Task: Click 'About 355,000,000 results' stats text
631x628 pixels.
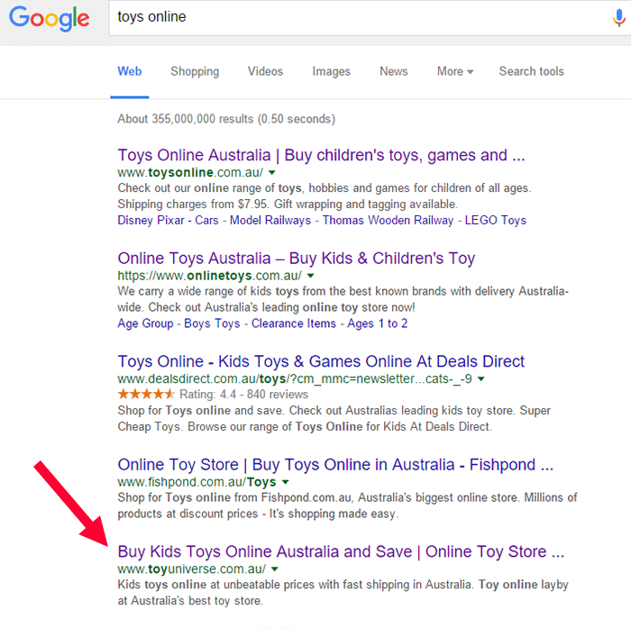Action: point(226,119)
